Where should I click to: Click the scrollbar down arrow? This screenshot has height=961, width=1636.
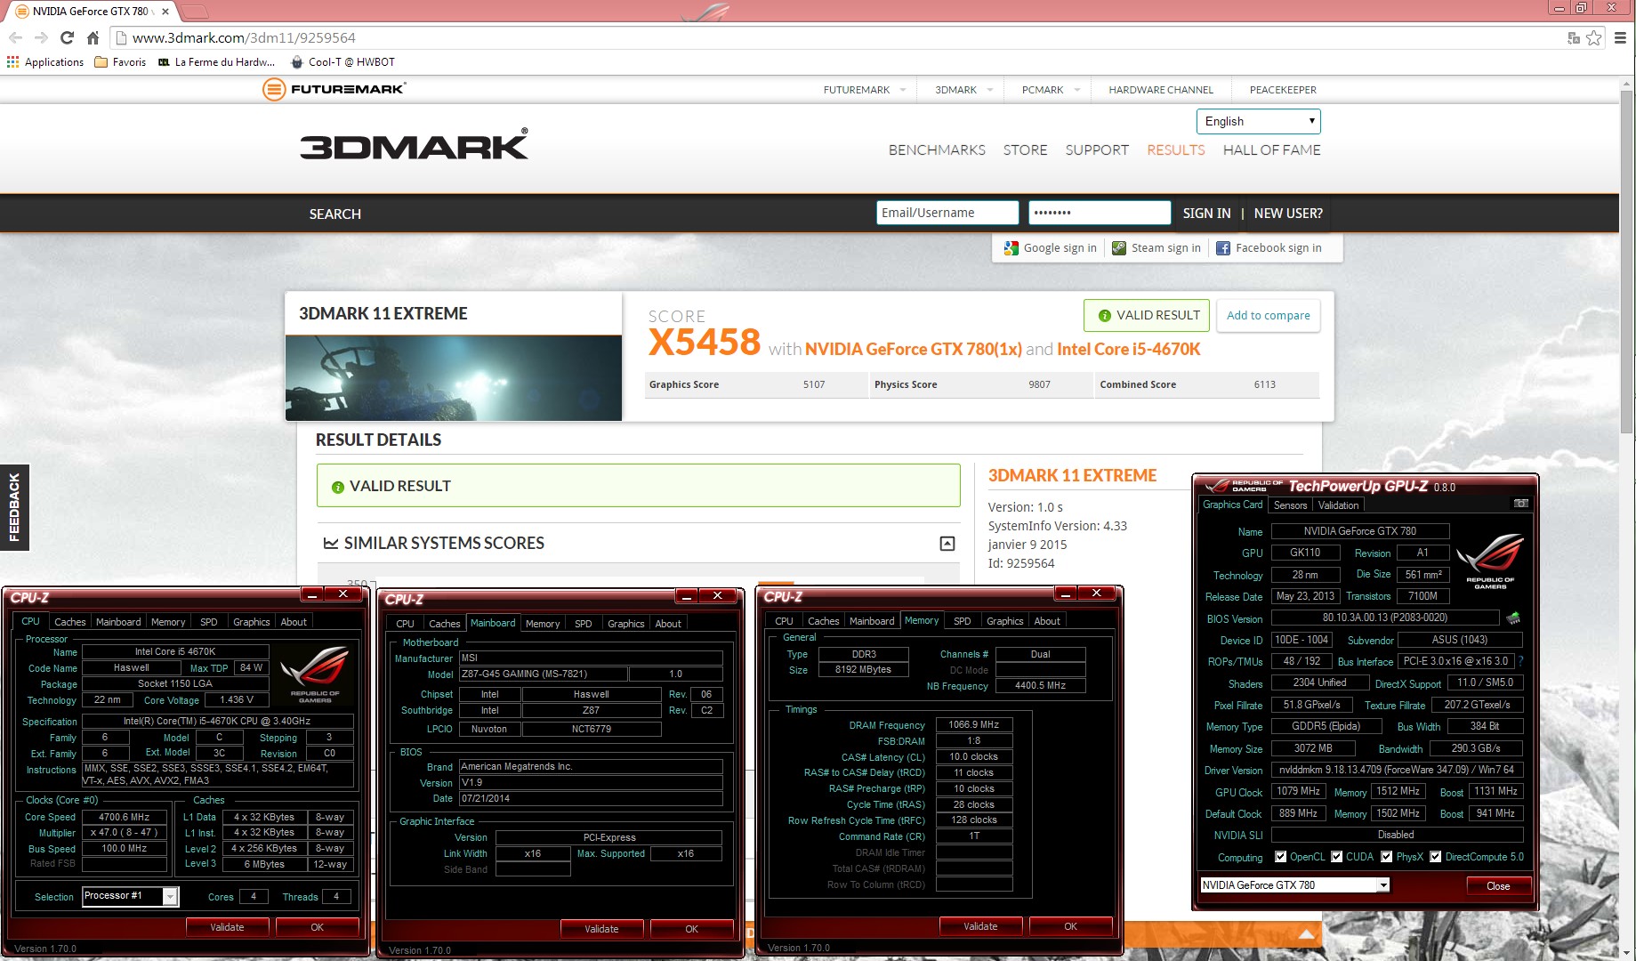tap(1627, 953)
